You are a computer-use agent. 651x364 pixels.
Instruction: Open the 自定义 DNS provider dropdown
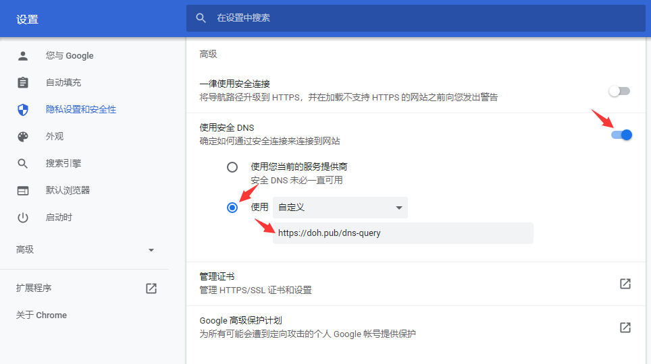click(x=340, y=208)
